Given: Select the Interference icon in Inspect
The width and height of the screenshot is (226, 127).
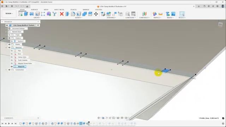Looking at the screenshot, I should 155,14.
